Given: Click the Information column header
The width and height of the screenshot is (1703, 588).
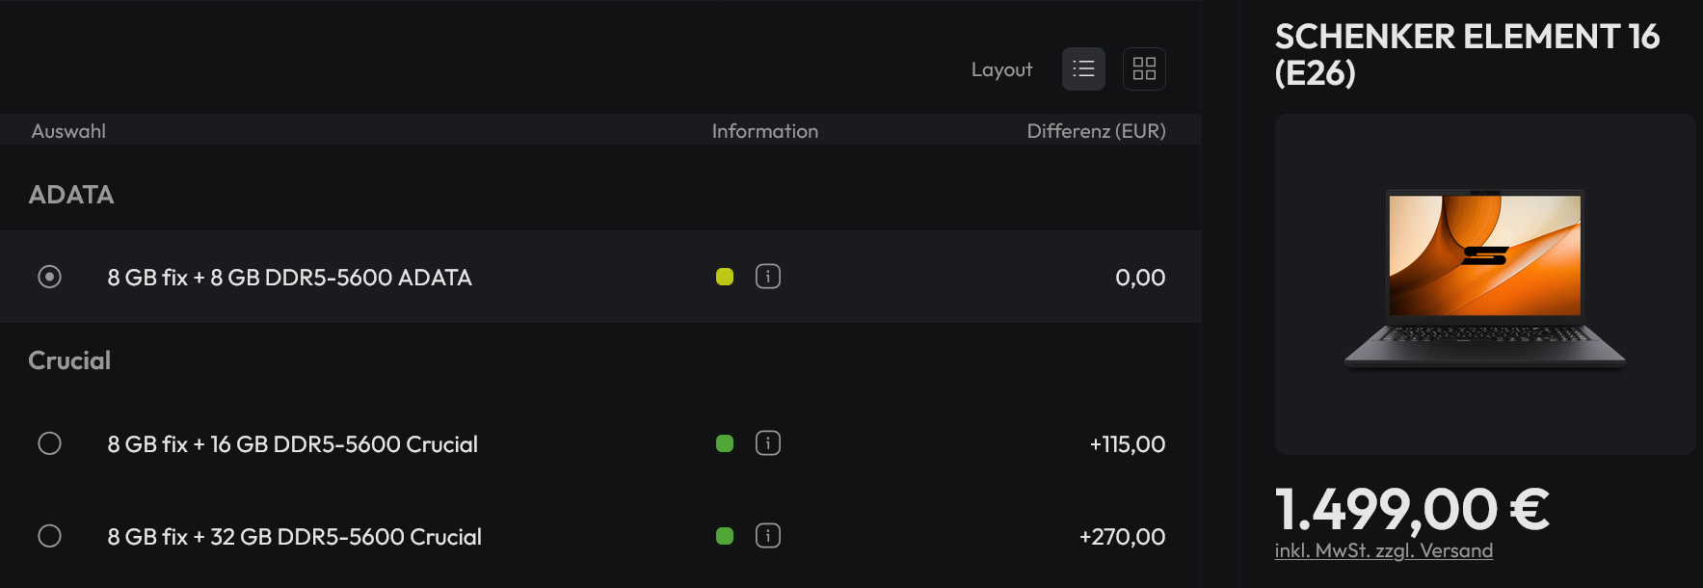Looking at the screenshot, I should point(764,131).
